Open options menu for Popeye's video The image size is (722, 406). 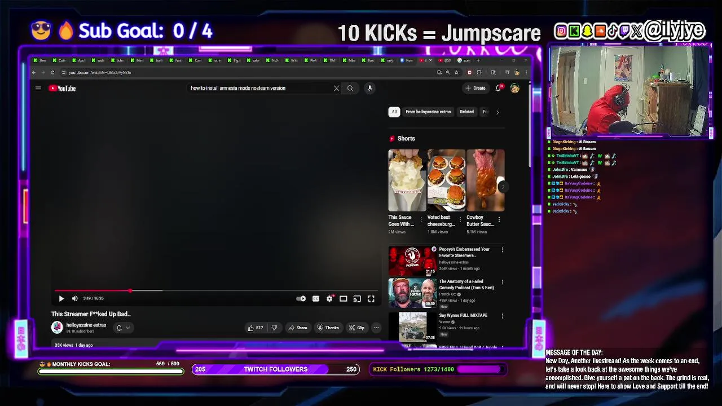point(503,250)
